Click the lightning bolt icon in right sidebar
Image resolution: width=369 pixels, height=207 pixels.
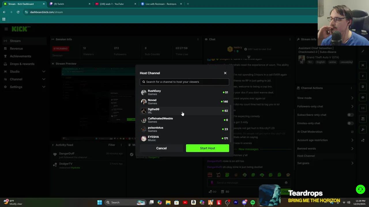[x=363, y=76]
